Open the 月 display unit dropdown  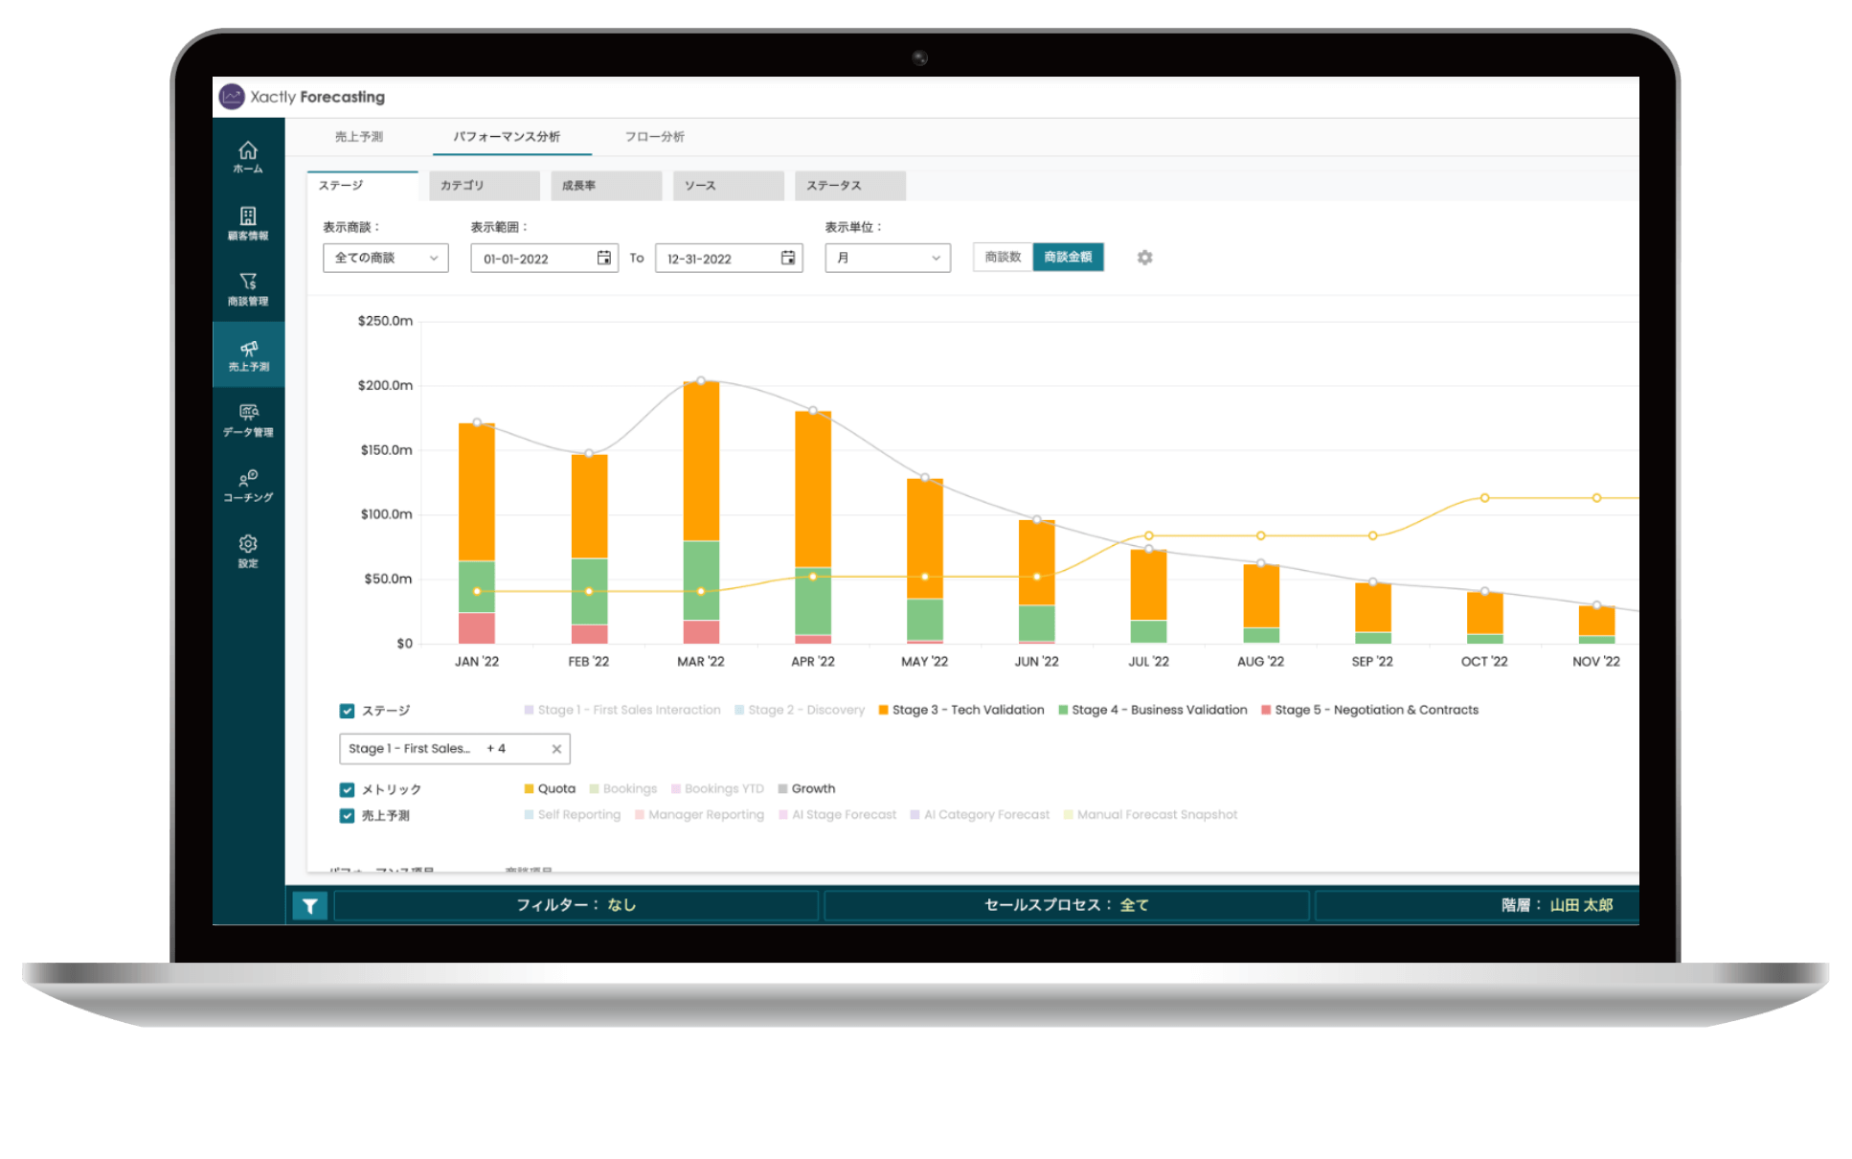coord(888,258)
